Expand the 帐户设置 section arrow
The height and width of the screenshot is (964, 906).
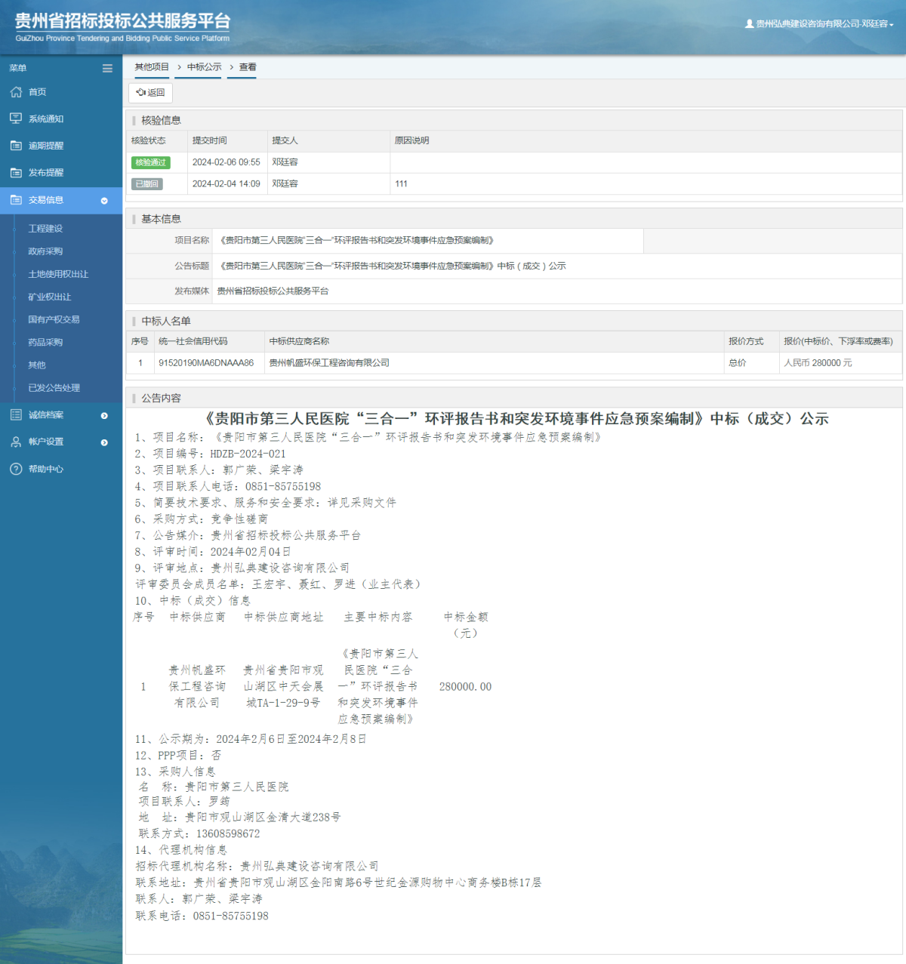pyautogui.click(x=104, y=442)
